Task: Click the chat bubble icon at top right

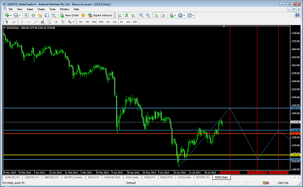Action: (x=297, y=15)
